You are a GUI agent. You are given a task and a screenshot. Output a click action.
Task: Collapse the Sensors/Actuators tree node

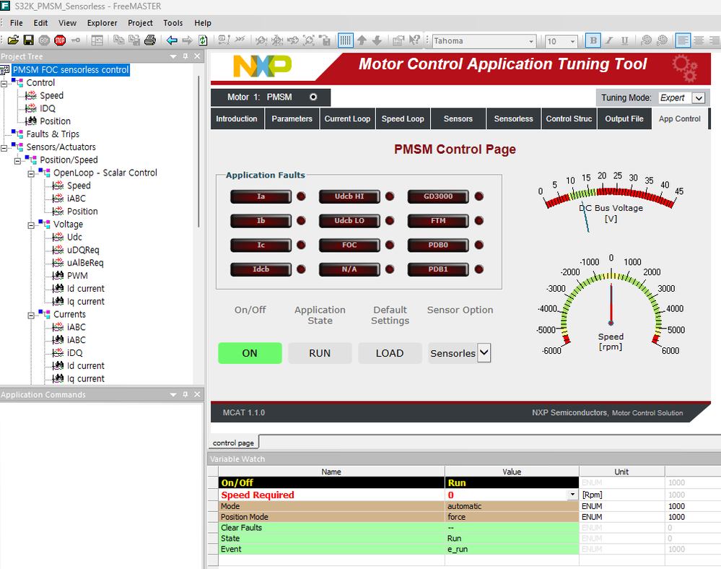point(4,148)
